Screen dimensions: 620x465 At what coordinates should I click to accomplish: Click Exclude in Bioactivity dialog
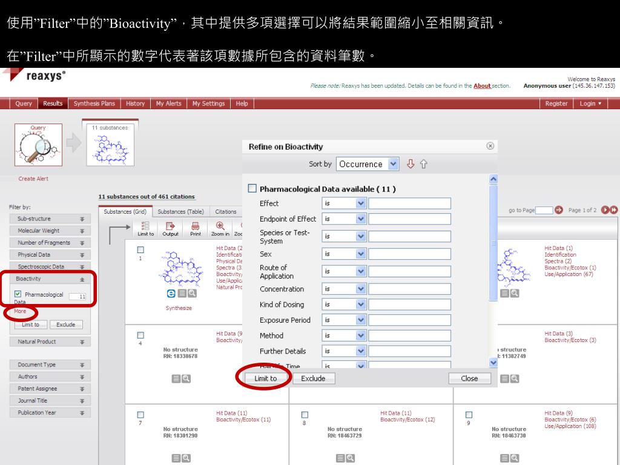pos(313,378)
